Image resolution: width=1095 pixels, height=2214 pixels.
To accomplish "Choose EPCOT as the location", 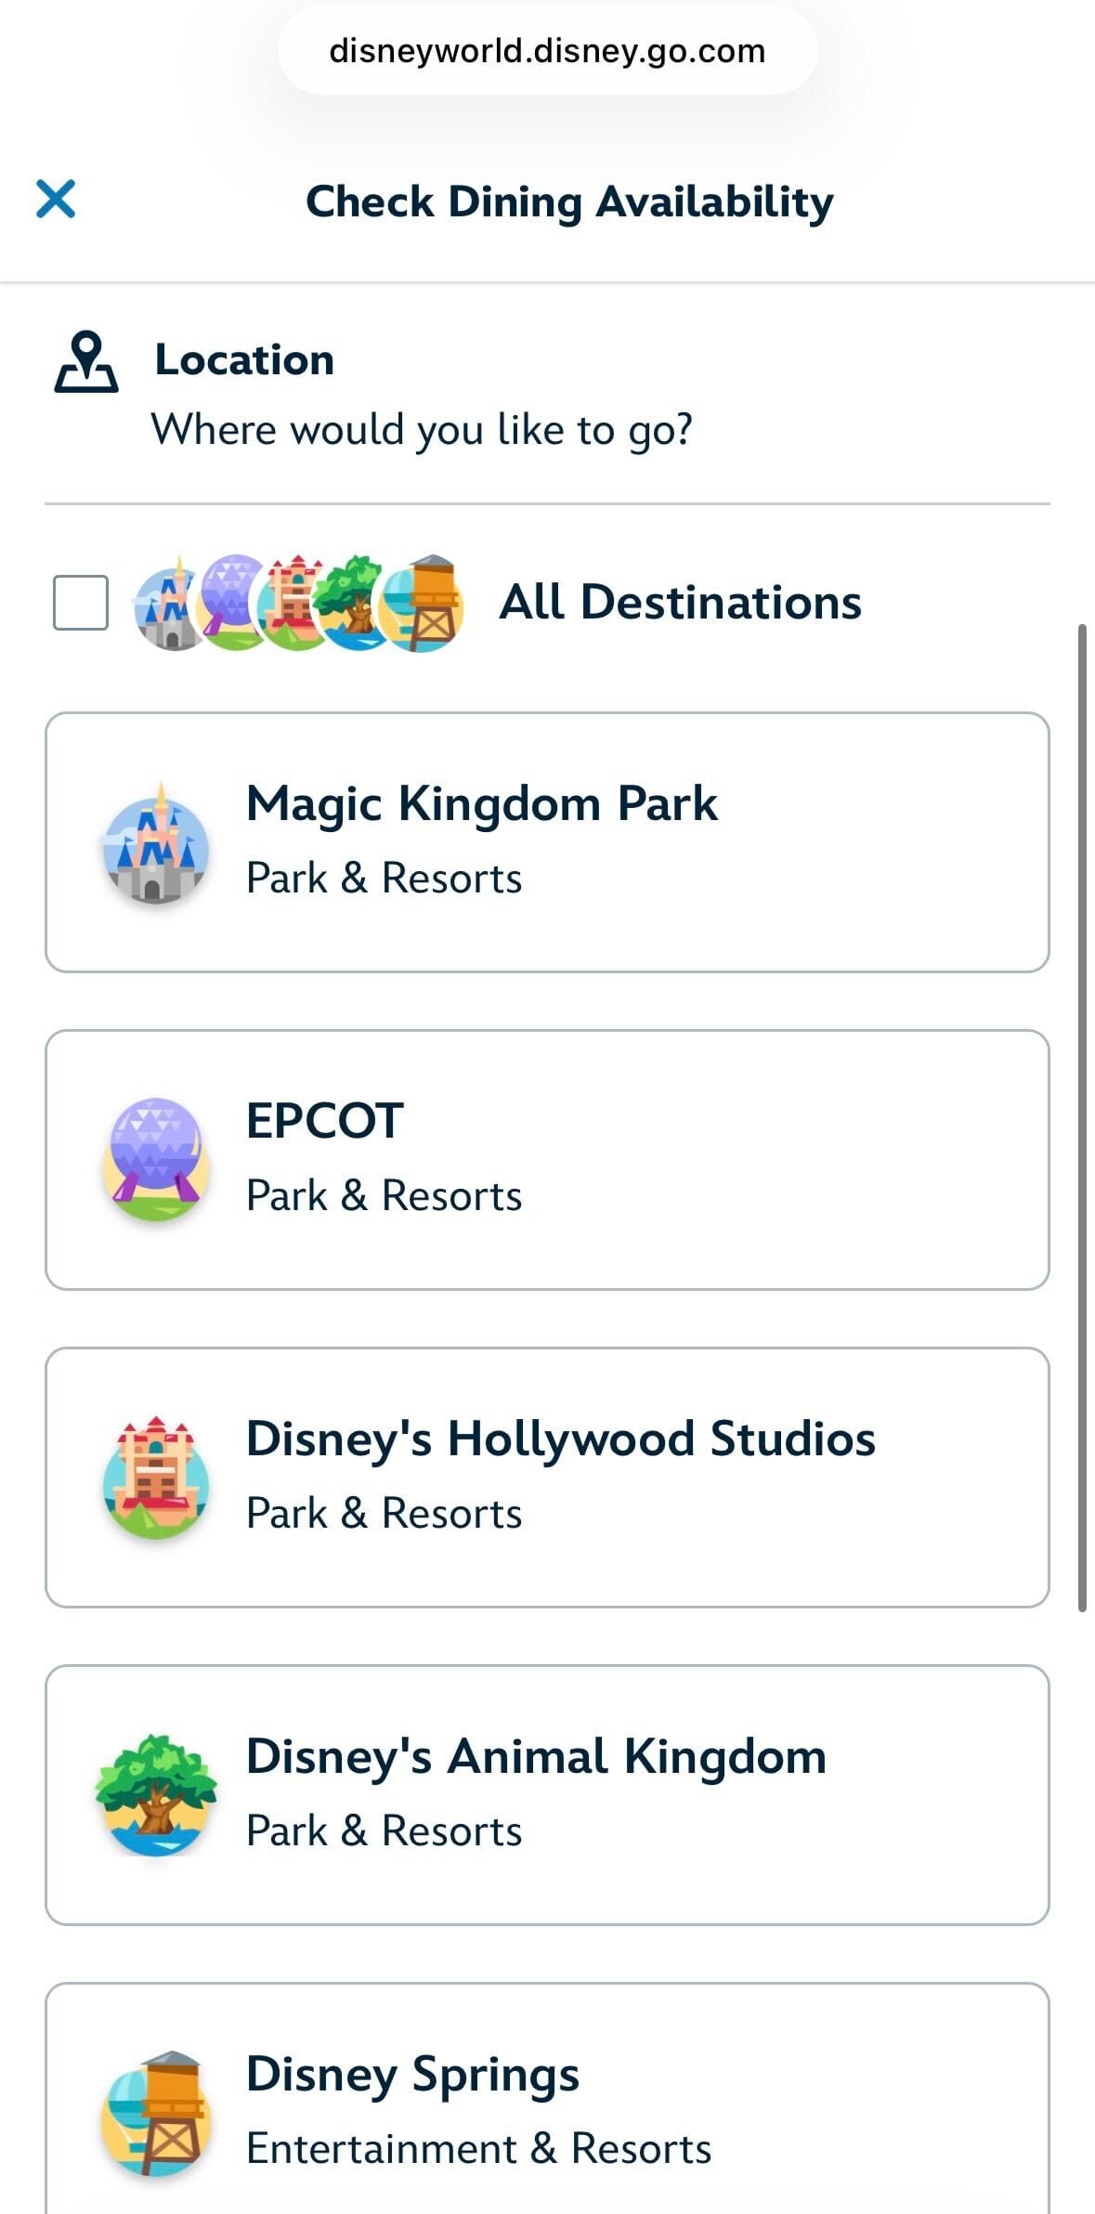I will [547, 1160].
